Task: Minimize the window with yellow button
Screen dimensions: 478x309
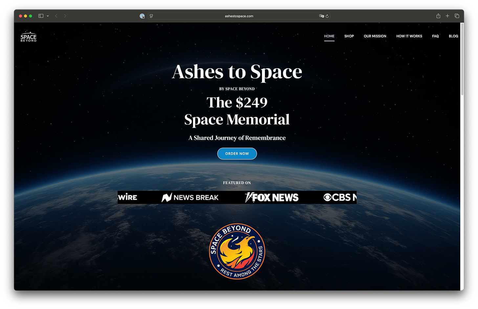Action: click(25, 16)
